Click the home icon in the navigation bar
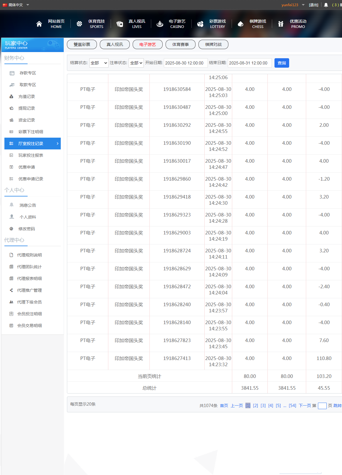Viewport: 342px width, 475px height. pos(39,24)
